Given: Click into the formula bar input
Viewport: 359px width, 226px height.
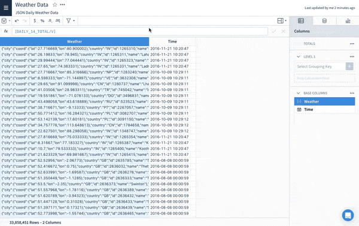Looking at the screenshot, I should [x=139, y=31].
